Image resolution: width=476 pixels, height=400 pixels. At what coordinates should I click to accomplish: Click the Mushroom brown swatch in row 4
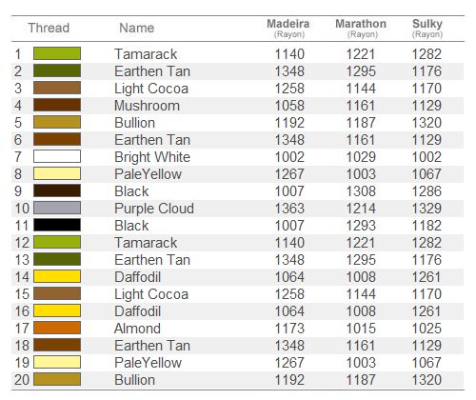[57, 105]
